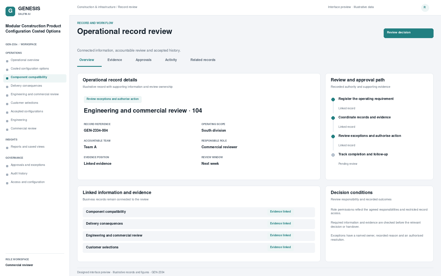Click the Genesis G logo icon
Viewport: 441px width, 276px height.
pos(10,11)
